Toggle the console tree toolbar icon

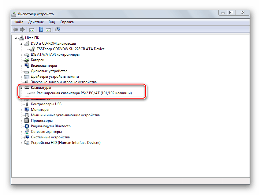click(x=32, y=30)
